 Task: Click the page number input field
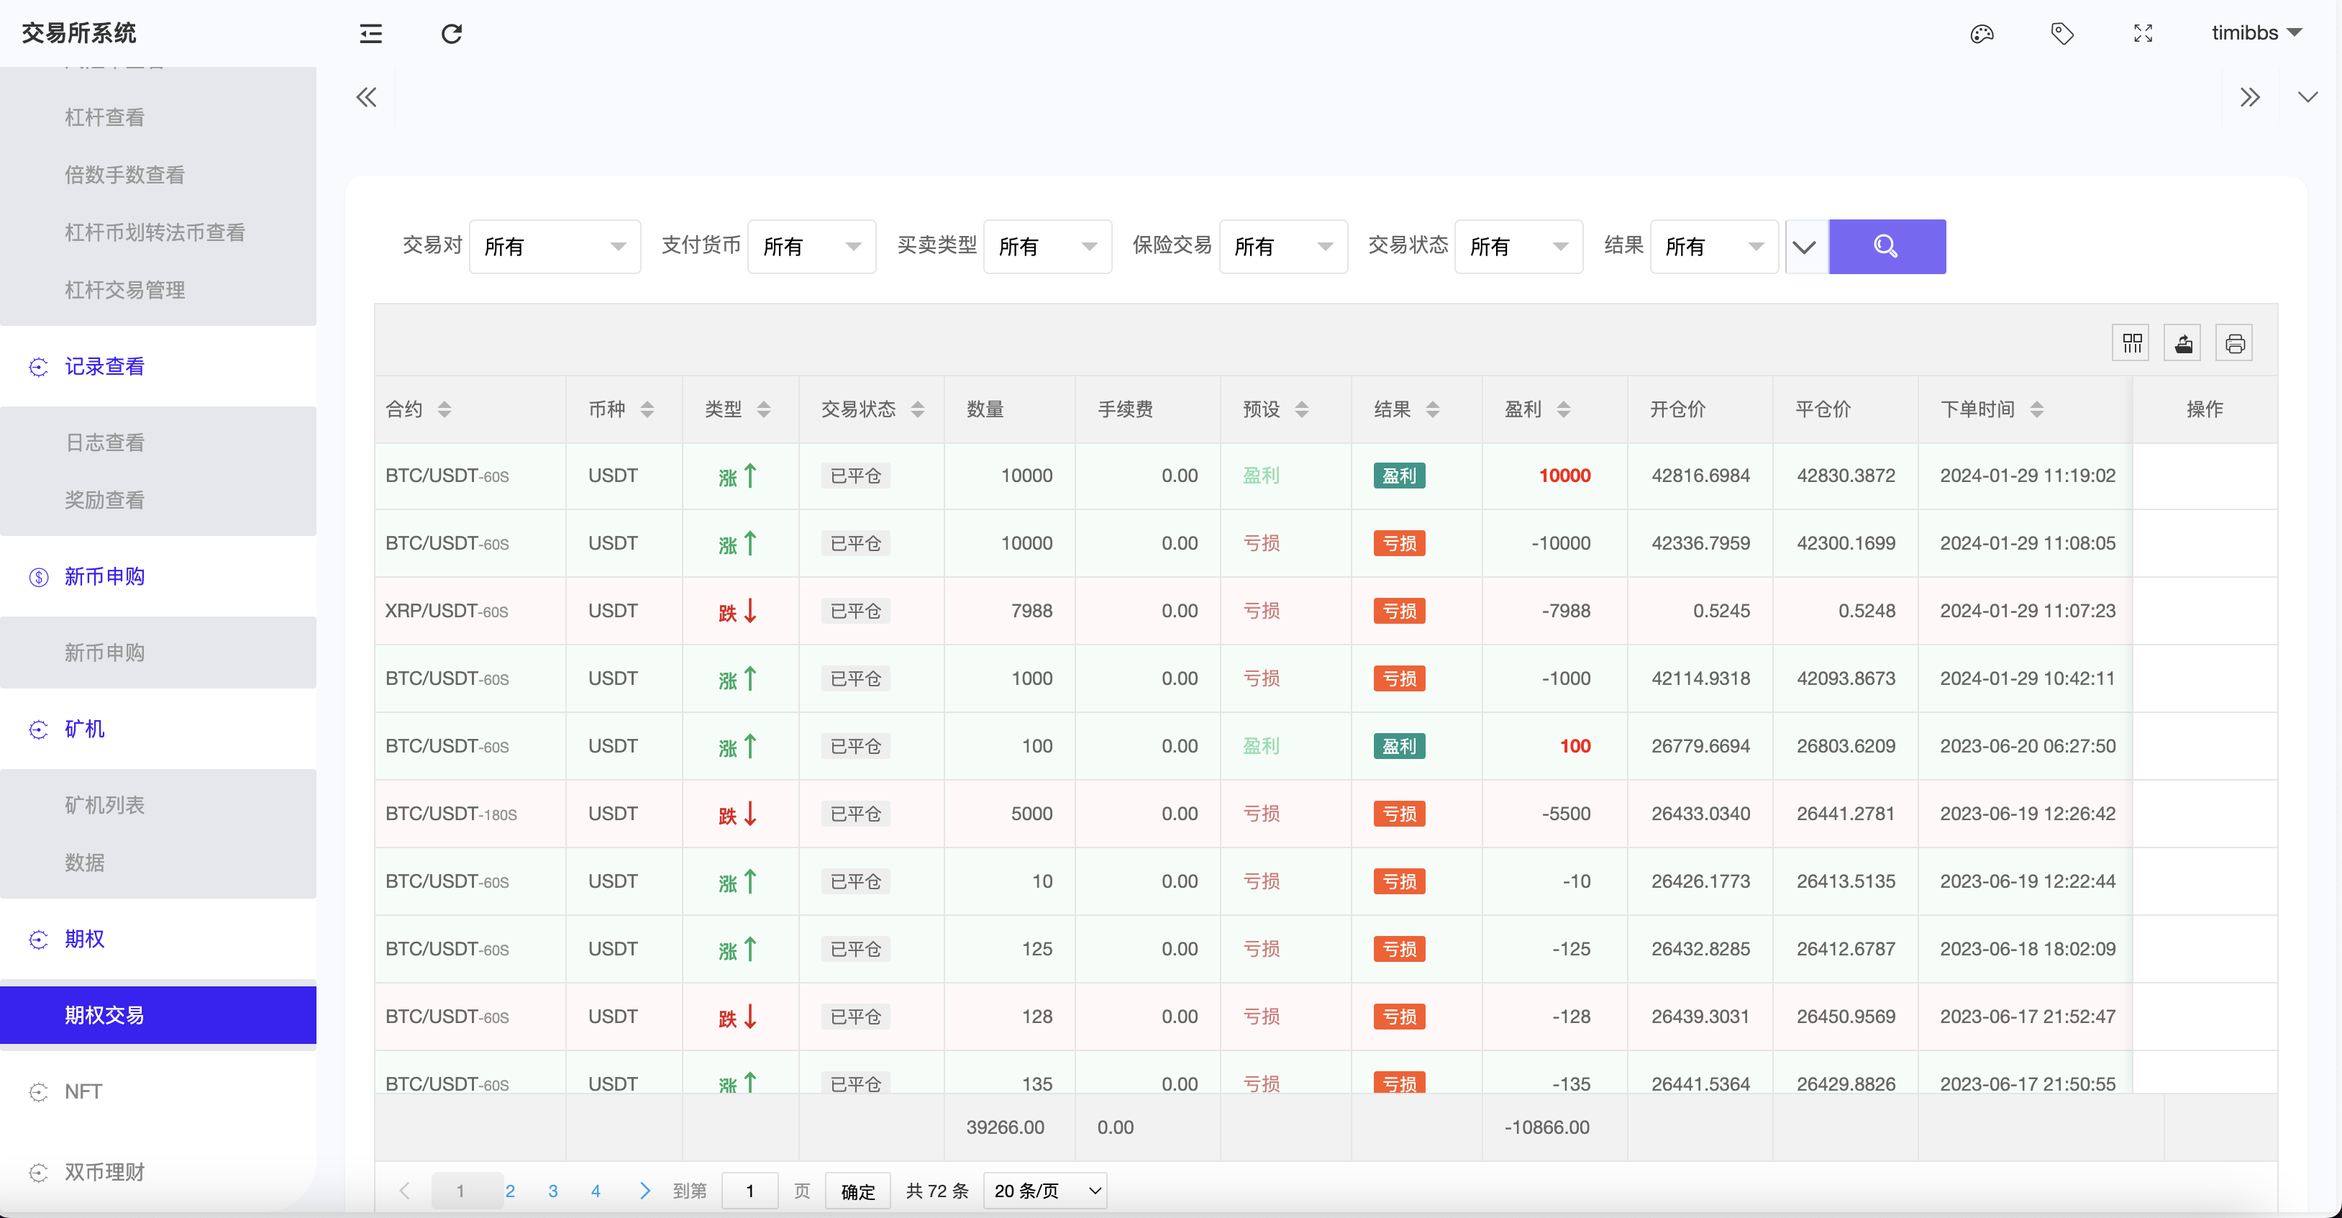pyautogui.click(x=749, y=1190)
